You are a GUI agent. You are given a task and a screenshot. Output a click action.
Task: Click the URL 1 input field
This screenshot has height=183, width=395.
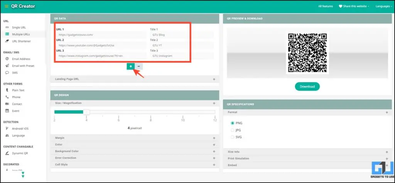[x=101, y=35]
